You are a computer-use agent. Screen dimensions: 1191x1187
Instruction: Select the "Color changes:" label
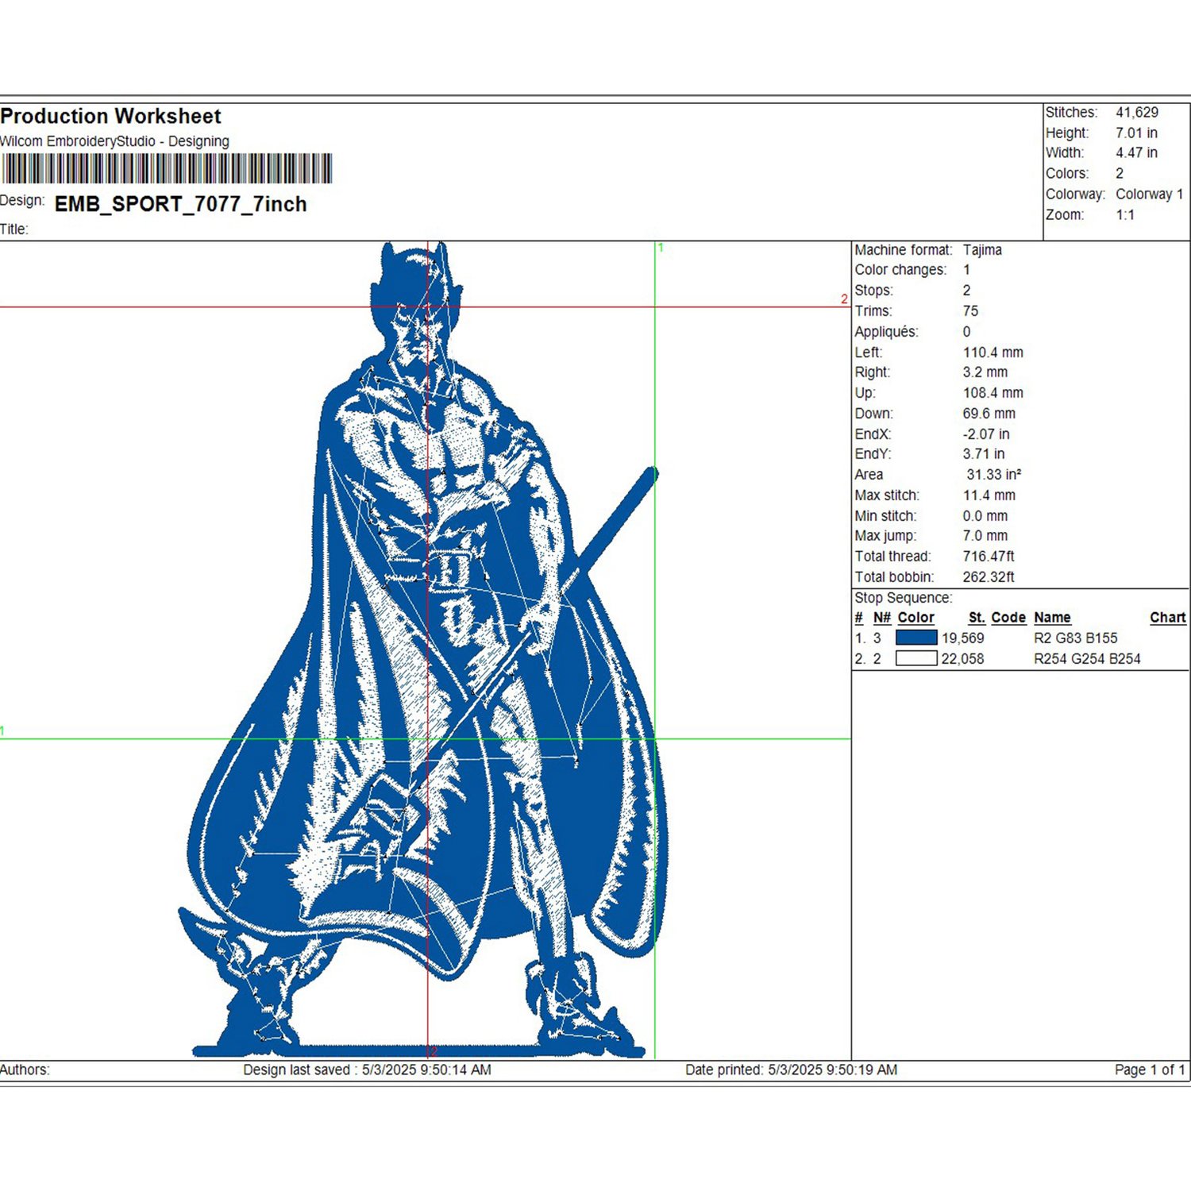tap(900, 271)
